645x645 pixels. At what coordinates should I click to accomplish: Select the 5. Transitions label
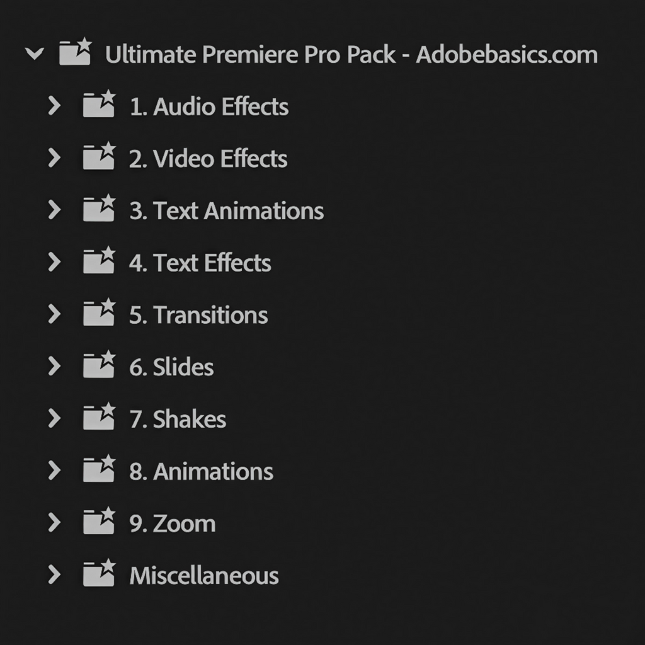(x=198, y=315)
